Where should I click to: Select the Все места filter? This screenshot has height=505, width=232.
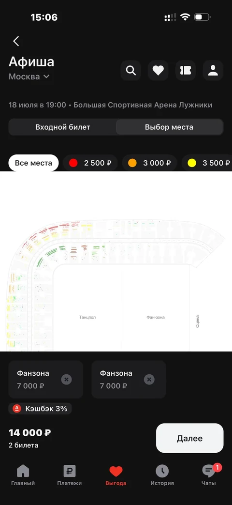(x=33, y=163)
